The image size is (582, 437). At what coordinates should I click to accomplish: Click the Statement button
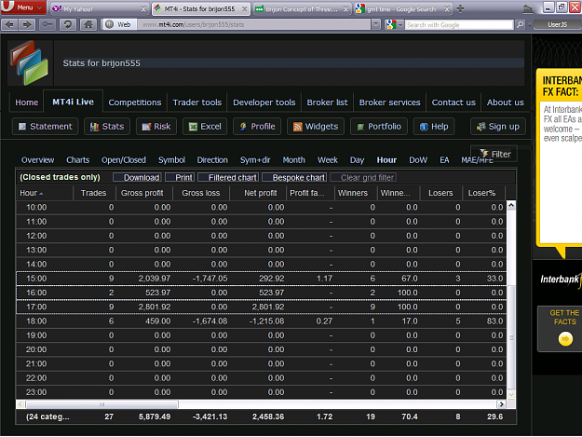pyautogui.click(x=46, y=126)
